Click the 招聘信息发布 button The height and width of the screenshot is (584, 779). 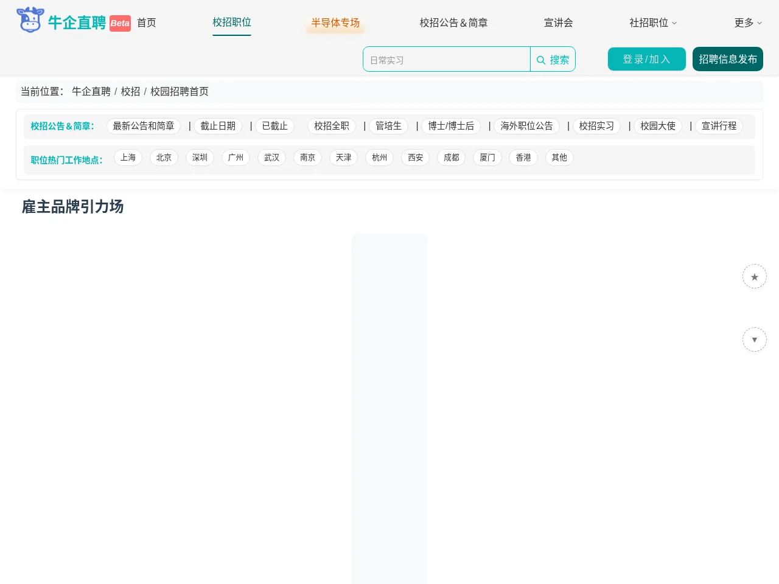tap(728, 59)
